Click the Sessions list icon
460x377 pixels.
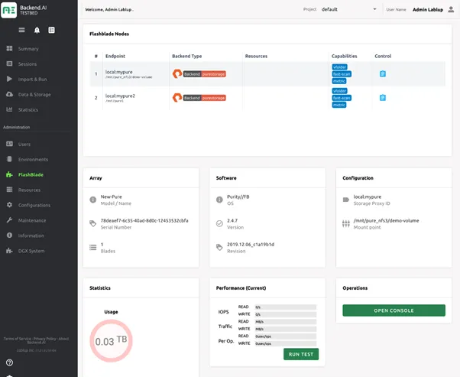tap(9, 63)
